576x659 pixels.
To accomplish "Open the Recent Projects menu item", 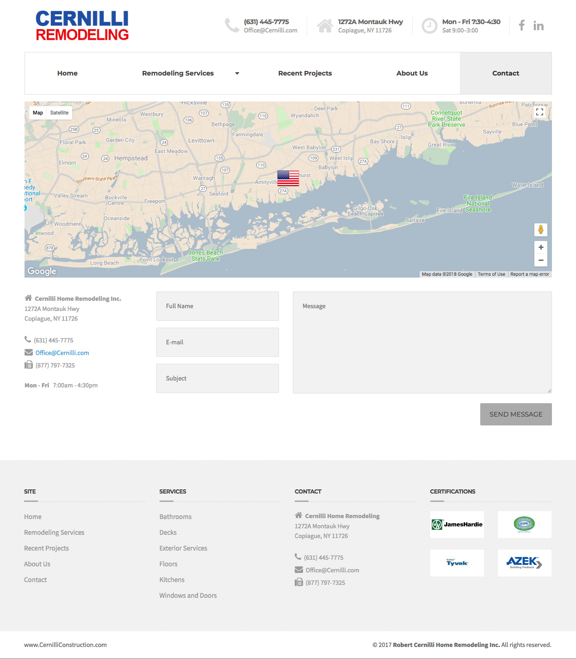I will coord(305,73).
